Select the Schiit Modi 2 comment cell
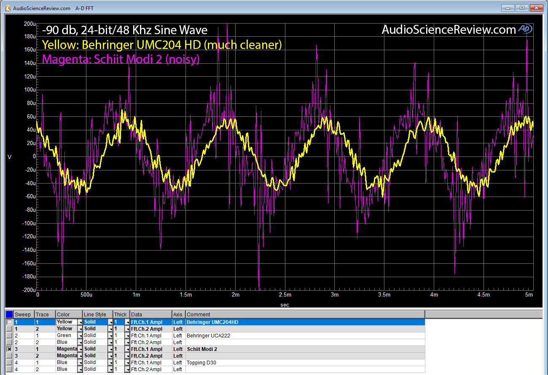This screenshot has height=375, width=548. coord(305,349)
